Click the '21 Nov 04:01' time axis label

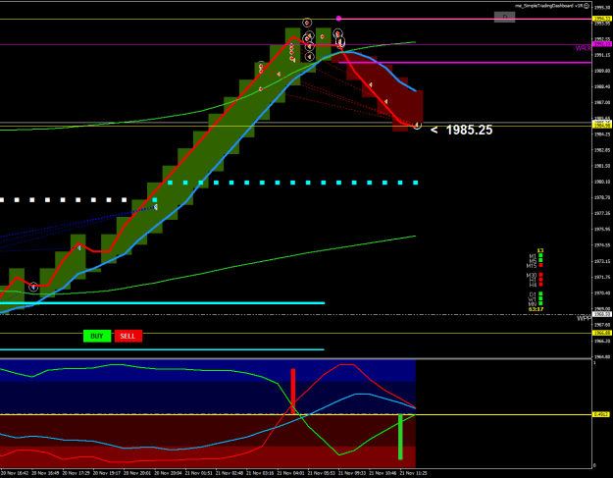coord(290,473)
